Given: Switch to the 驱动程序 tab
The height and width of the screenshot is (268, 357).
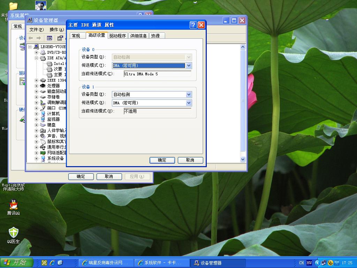Looking at the screenshot, I should click(x=117, y=36).
